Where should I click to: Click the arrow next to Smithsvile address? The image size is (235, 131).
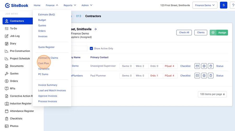96,29
